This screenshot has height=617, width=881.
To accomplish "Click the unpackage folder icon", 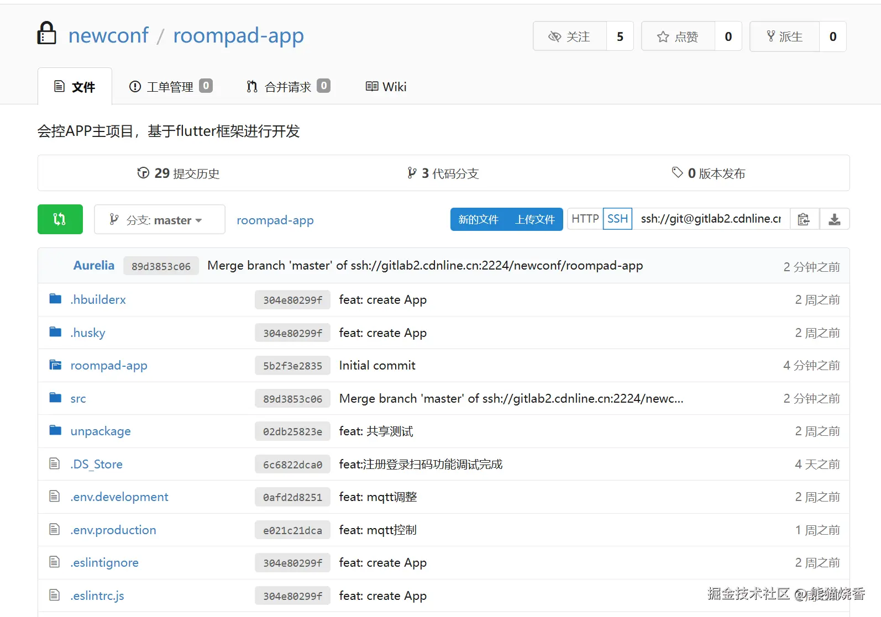I will [55, 430].
